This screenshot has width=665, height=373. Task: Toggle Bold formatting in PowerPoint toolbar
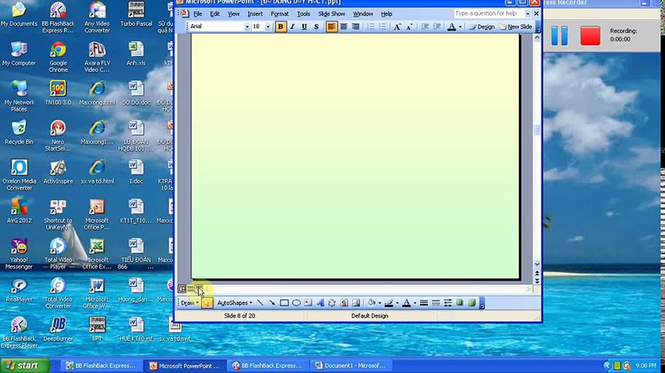coord(280,27)
